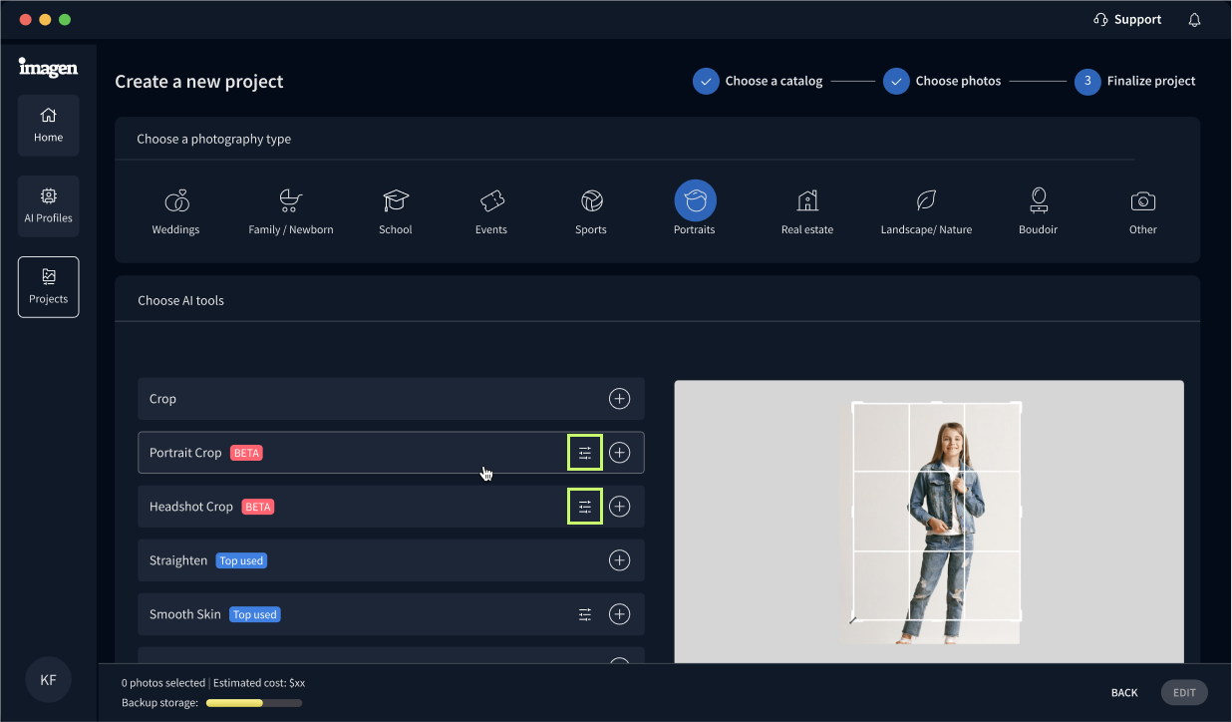Choose the Family / Newborn category icon
The image size is (1232, 722).
290,200
